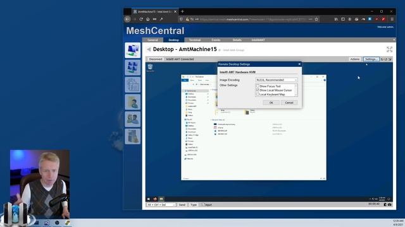Toggle the Input checkbox in bottom bar

click(x=203, y=204)
